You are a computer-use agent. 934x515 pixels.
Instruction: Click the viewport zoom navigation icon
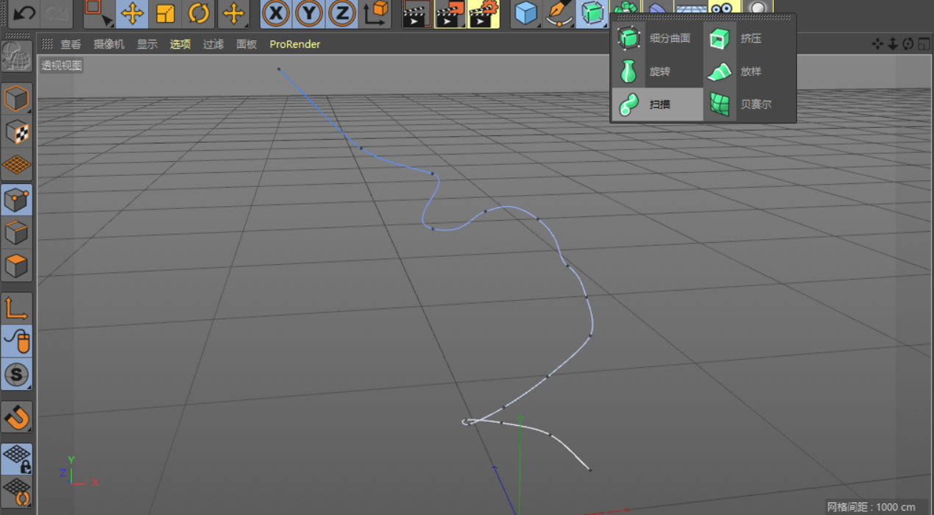tap(893, 44)
